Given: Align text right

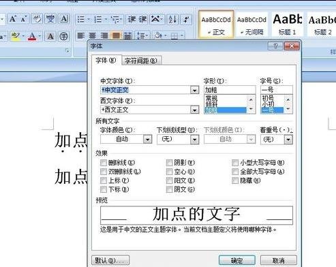Looking at the screenshot, I should click(104, 35).
